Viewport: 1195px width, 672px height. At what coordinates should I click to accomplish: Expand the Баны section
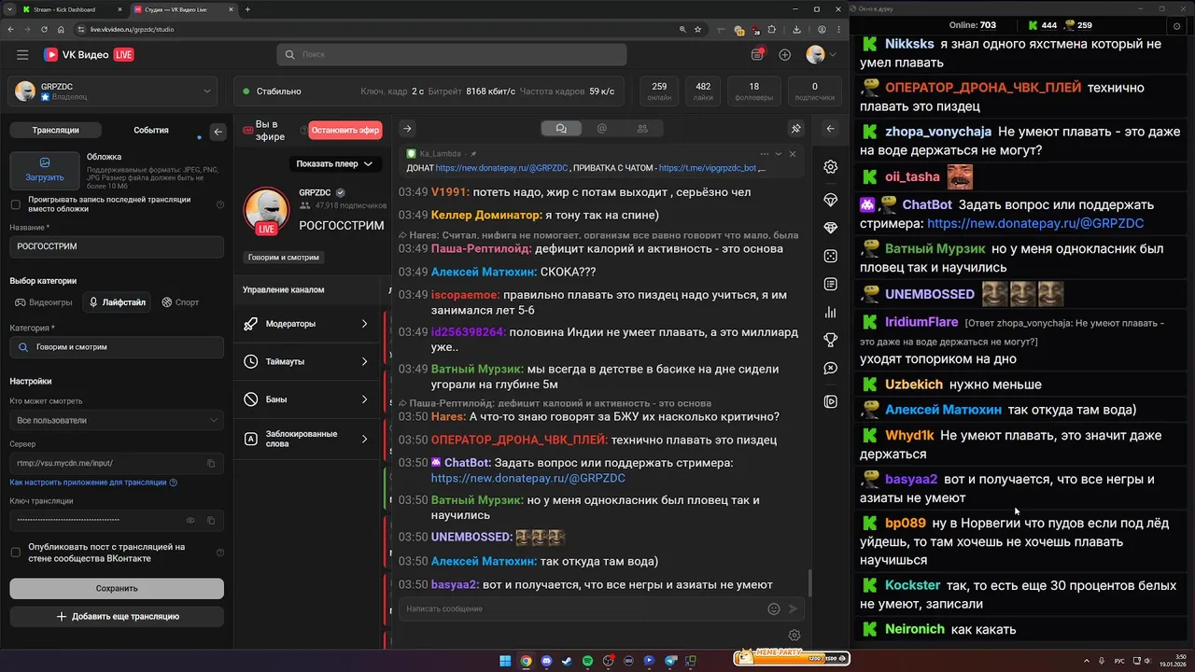tap(308, 399)
